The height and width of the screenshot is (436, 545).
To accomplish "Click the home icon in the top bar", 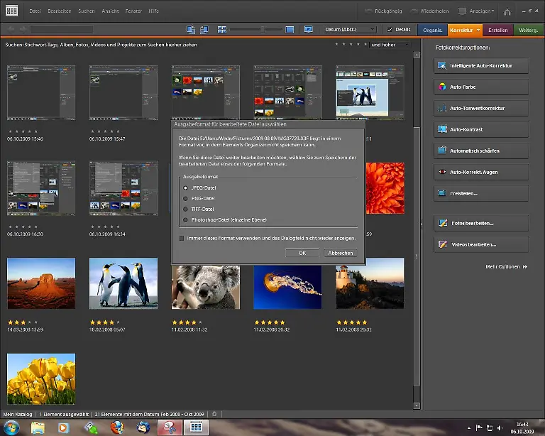I will click(x=507, y=11).
